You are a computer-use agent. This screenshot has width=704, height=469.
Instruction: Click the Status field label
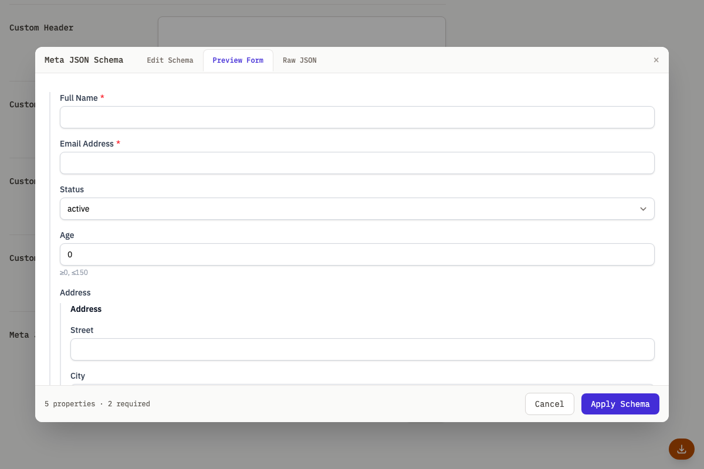click(x=72, y=189)
